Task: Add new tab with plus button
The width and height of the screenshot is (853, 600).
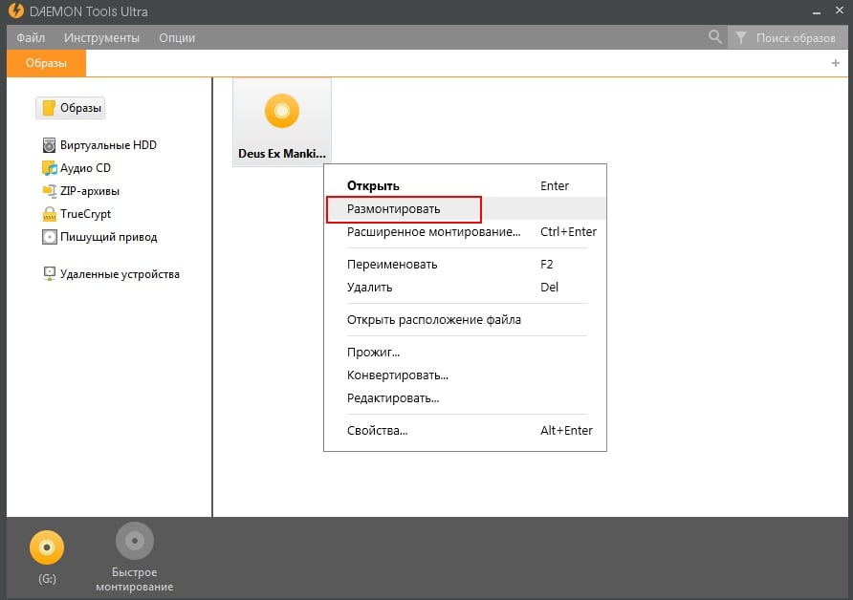Action: tap(835, 63)
